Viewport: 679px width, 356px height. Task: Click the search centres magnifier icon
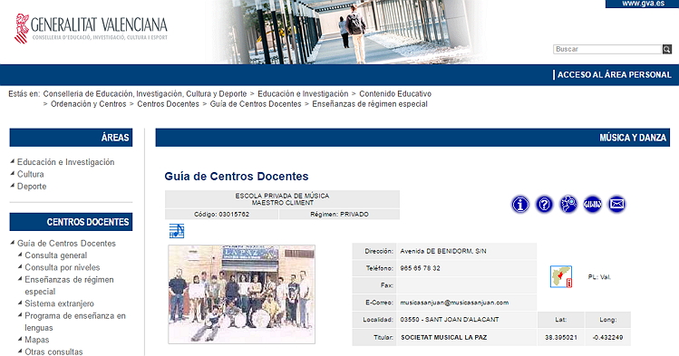tap(568, 204)
